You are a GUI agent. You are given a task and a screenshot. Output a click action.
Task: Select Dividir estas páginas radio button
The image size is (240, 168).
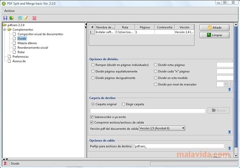click(x=155, y=65)
